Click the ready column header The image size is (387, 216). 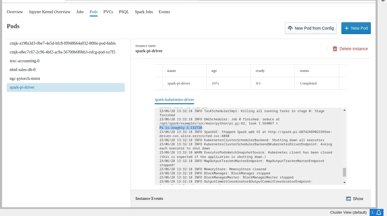click(x=273, y=71)
